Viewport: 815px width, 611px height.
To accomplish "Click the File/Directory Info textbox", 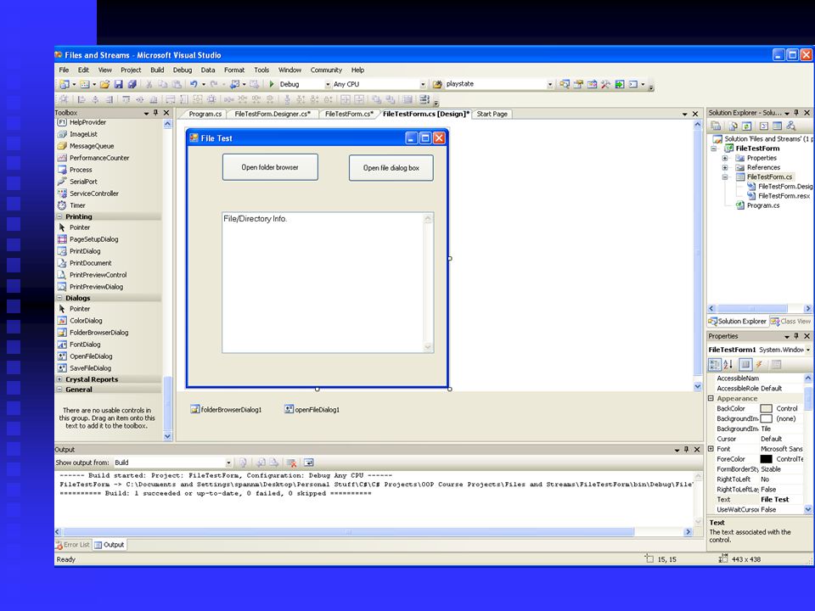I will pyautogui.click(x=328, y=283).
